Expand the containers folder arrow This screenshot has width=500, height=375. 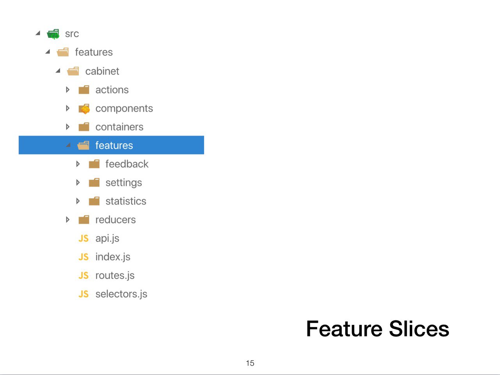click(x=68, y=127)
